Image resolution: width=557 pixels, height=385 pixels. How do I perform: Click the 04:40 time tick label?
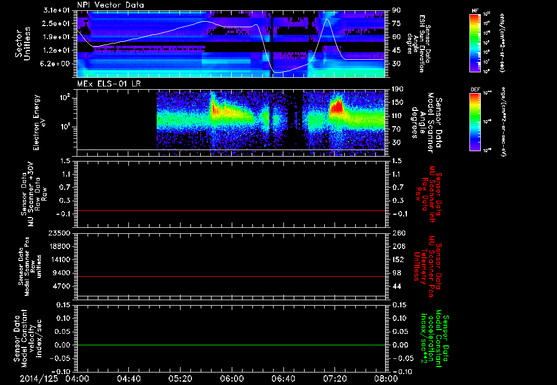pyautogui.click(x=128, y=378)
